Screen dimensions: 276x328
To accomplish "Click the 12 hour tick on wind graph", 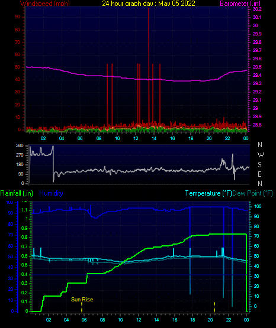I will pos(136,138).
